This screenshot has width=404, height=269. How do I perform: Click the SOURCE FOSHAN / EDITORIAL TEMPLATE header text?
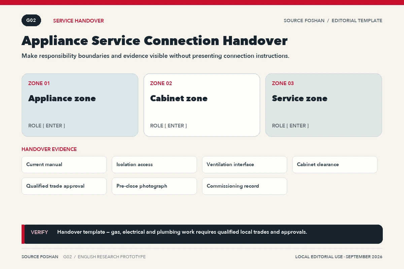pyautogui.click(x=333, y=21)
